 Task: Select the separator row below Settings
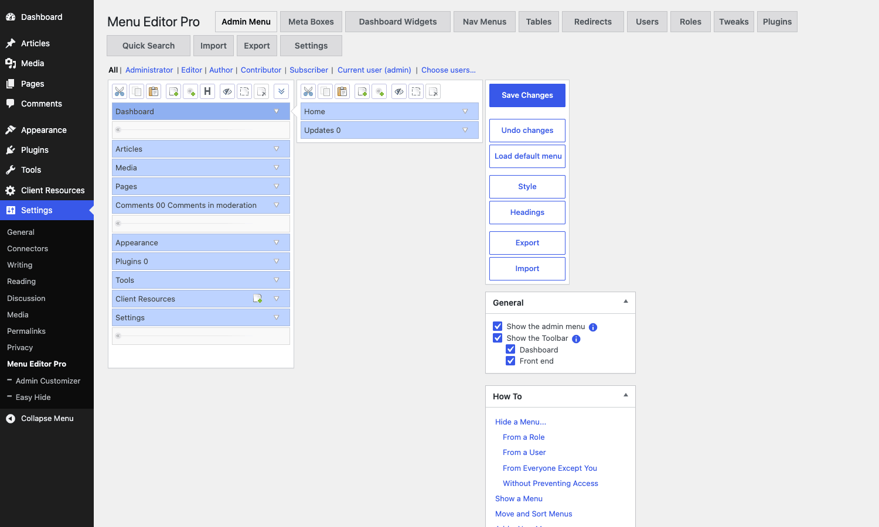(x=201, y=336)
